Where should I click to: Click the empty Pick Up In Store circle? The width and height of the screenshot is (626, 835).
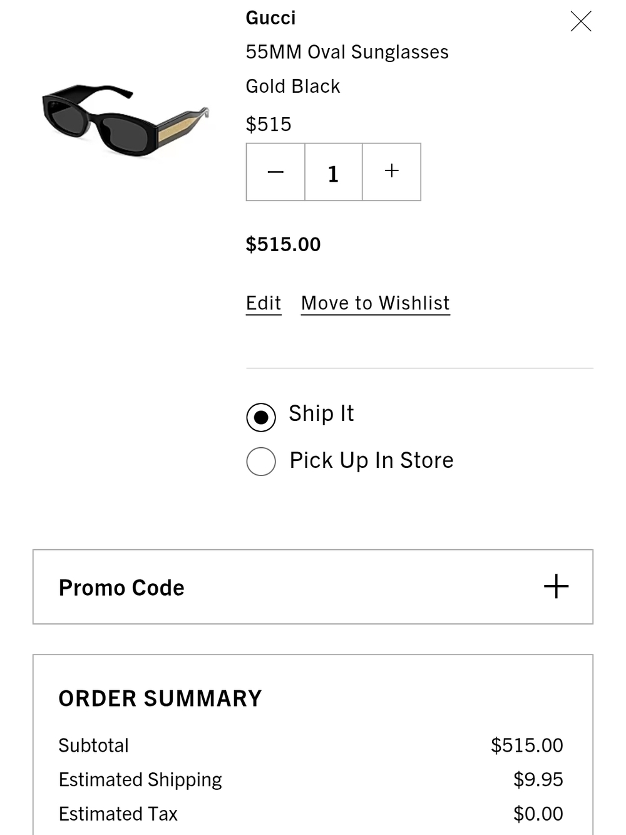261,462
